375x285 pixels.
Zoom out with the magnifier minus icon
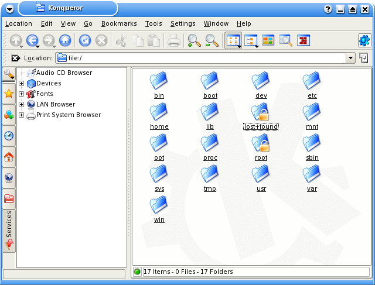pos(211,40)
